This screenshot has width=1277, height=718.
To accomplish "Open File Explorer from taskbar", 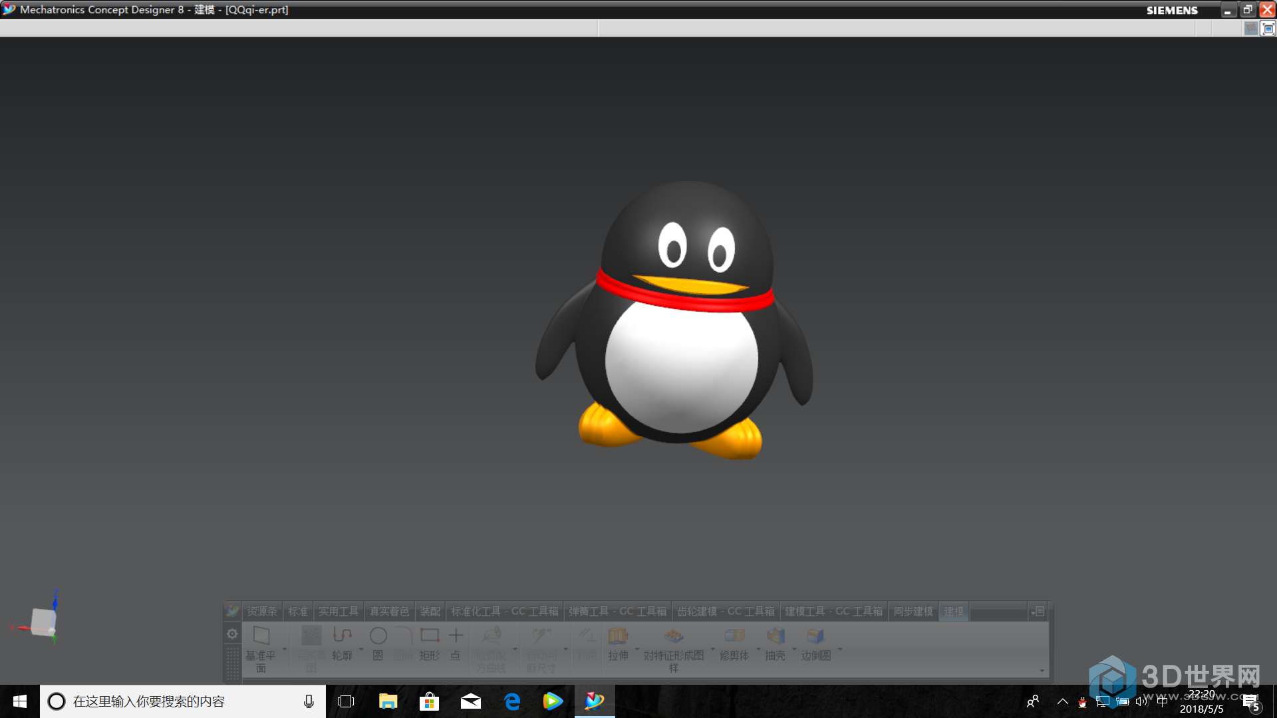I will tap(388, 701).
